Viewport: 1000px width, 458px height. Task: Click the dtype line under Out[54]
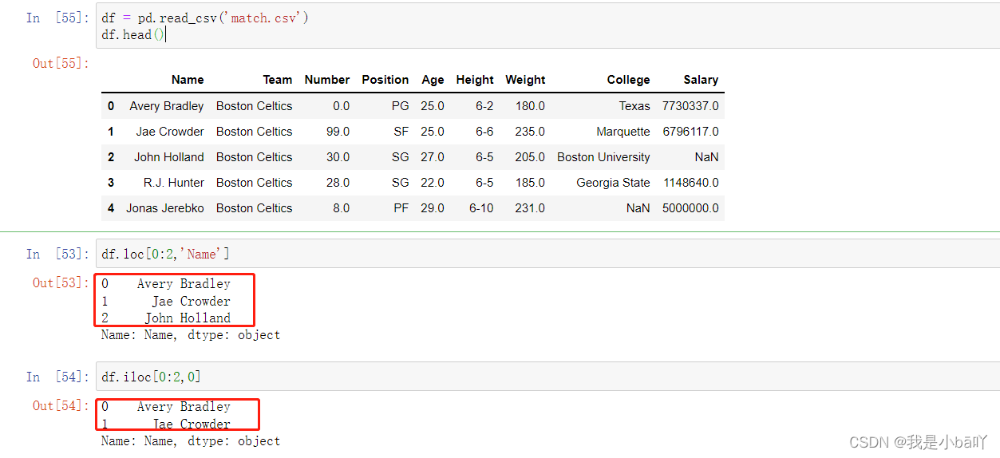pyautogui.click(x=191, y=441)
